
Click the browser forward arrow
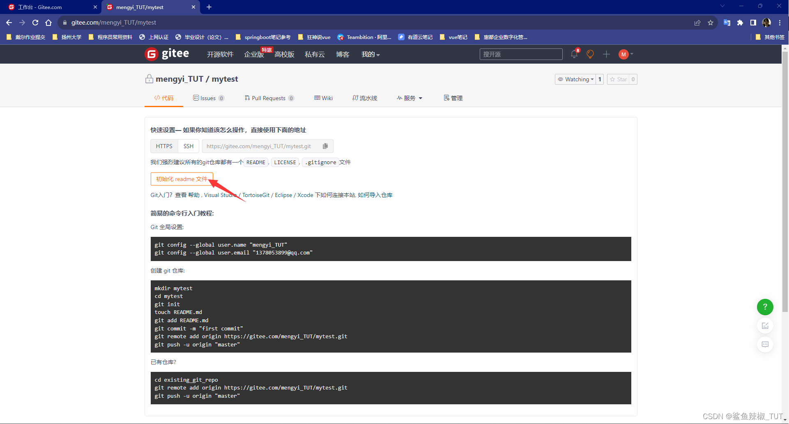coord(22,23)
